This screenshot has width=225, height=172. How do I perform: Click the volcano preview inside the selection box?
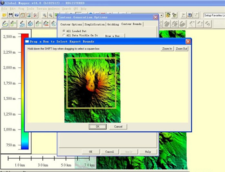point(91,83)
